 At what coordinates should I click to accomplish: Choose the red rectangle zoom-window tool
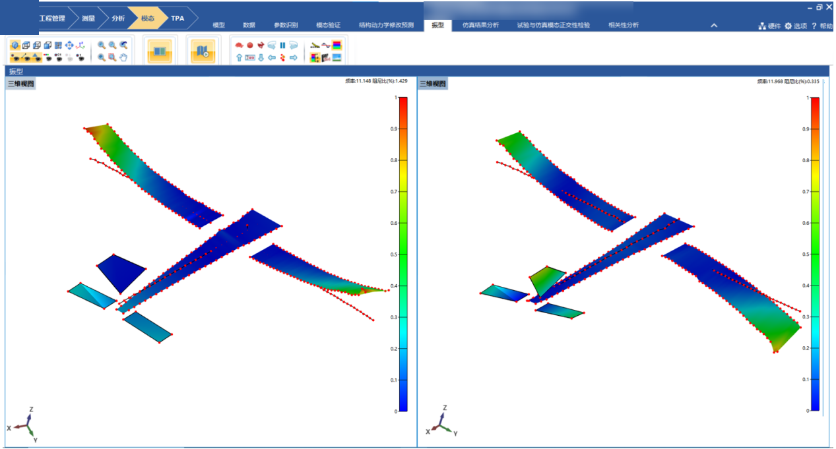point(112,57)
